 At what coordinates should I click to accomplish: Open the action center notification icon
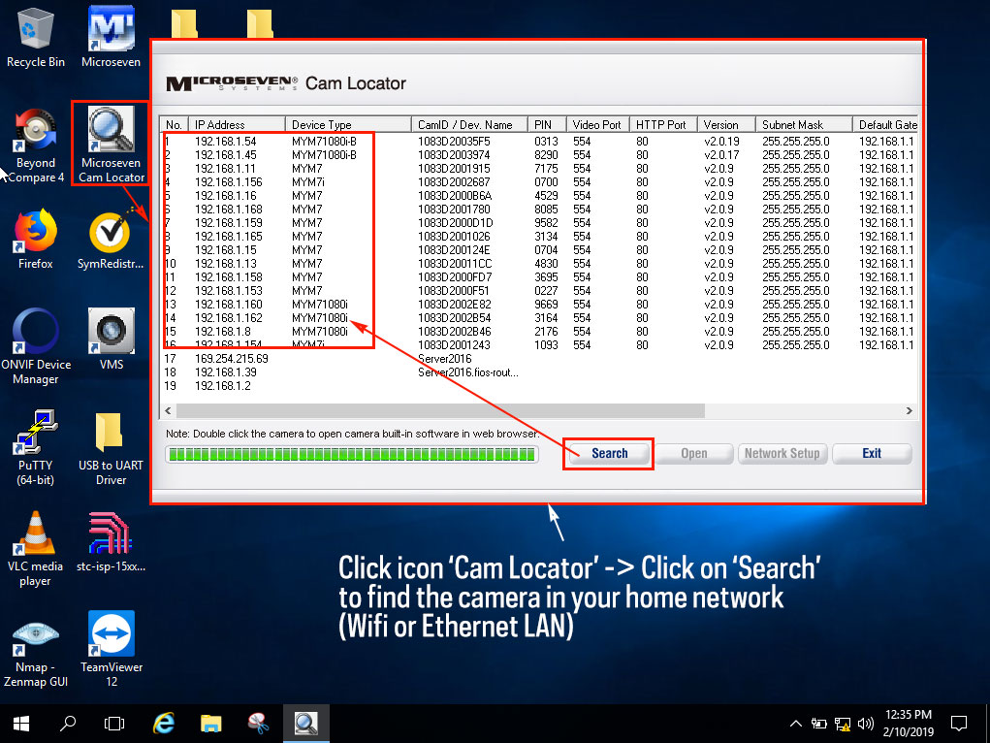coord(959,724)
